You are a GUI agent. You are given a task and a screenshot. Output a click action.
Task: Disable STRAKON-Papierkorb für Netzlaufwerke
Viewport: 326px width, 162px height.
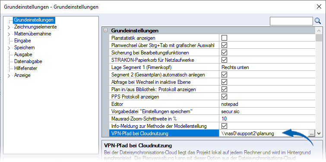point(224,60)
